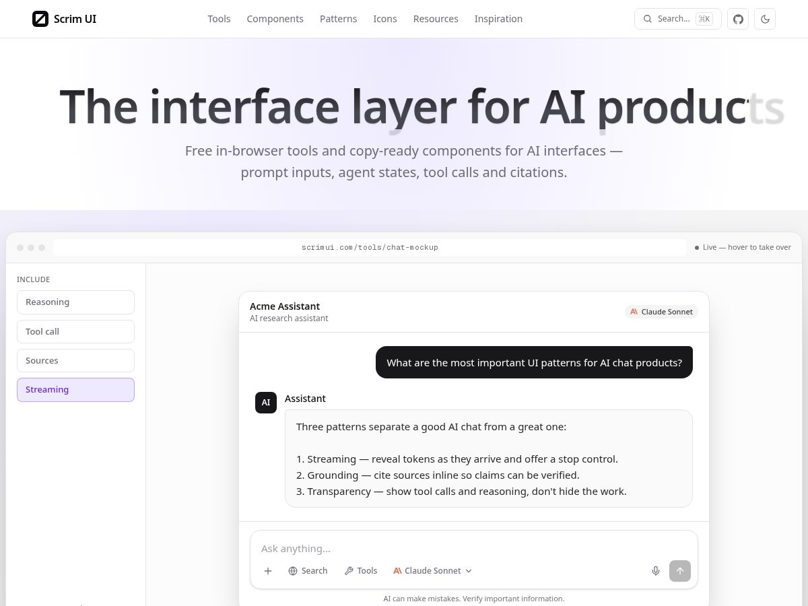This screenshot has width=808, height=606.
Task: Click the '2. Grounding' list line
Action: pyautogui.click(x=438, y=475)
